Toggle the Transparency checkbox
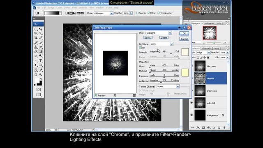 click(x=159, y=13)
